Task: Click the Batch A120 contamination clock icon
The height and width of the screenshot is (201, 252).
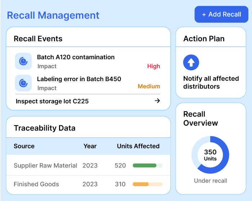Action: pos(23,61)
